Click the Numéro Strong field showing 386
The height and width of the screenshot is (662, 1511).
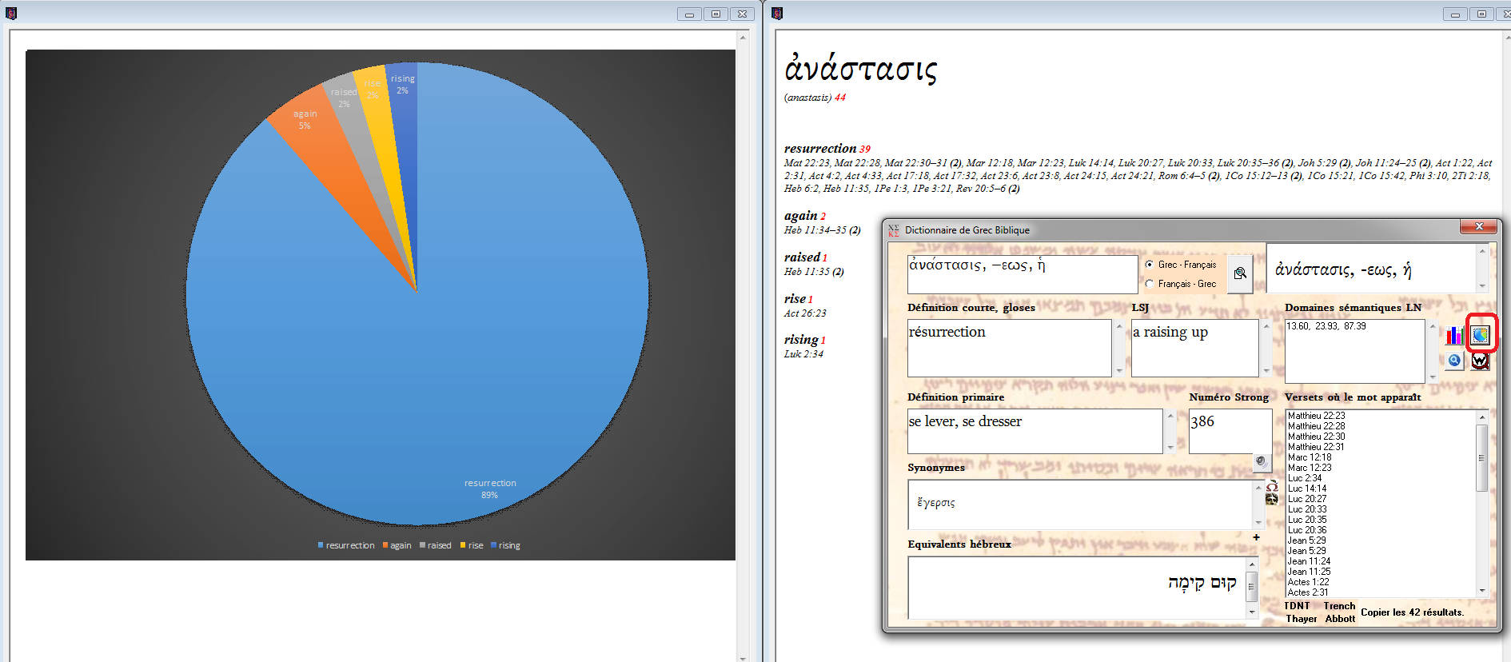[x=1230, y=431]
